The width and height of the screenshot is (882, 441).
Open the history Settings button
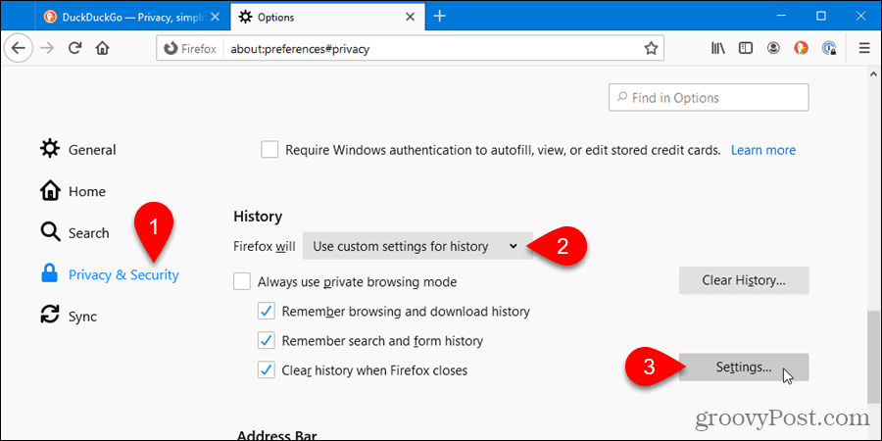[744, 367]
